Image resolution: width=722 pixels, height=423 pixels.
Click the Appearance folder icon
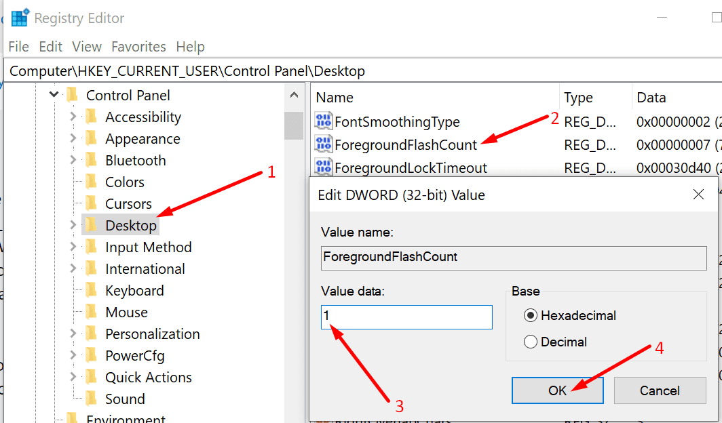[x=91, y=138]
